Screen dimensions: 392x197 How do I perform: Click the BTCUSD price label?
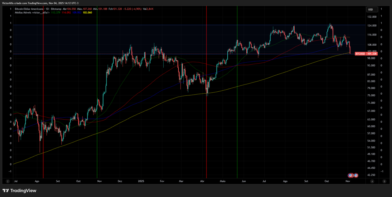(x=360, y=53)
